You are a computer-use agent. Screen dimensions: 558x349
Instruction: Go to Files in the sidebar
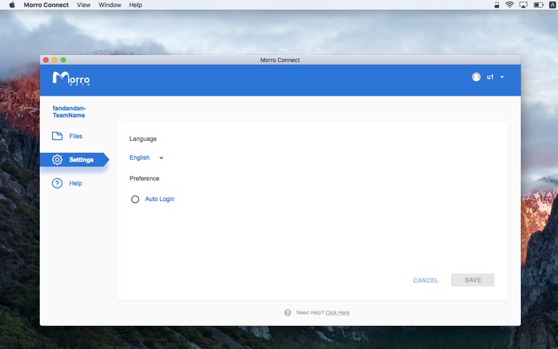click(x=76, y=136)
